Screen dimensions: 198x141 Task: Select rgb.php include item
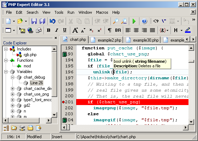tap(30, 55)
